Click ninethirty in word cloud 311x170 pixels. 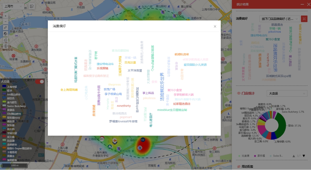point(124,106)
